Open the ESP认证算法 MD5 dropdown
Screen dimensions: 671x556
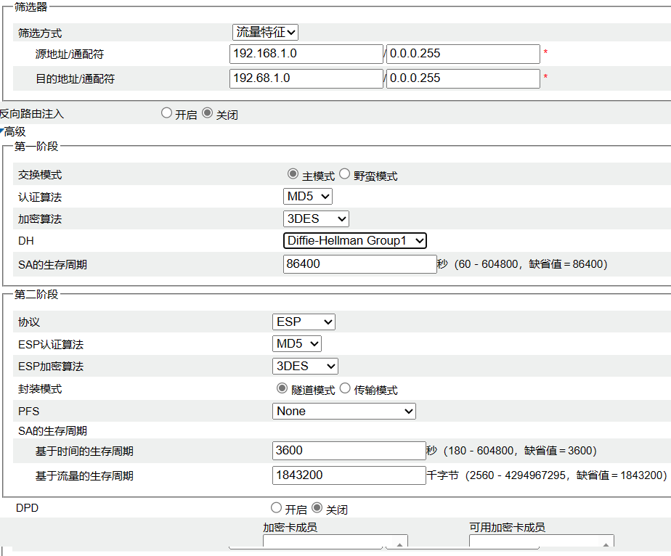click(297, 343)
